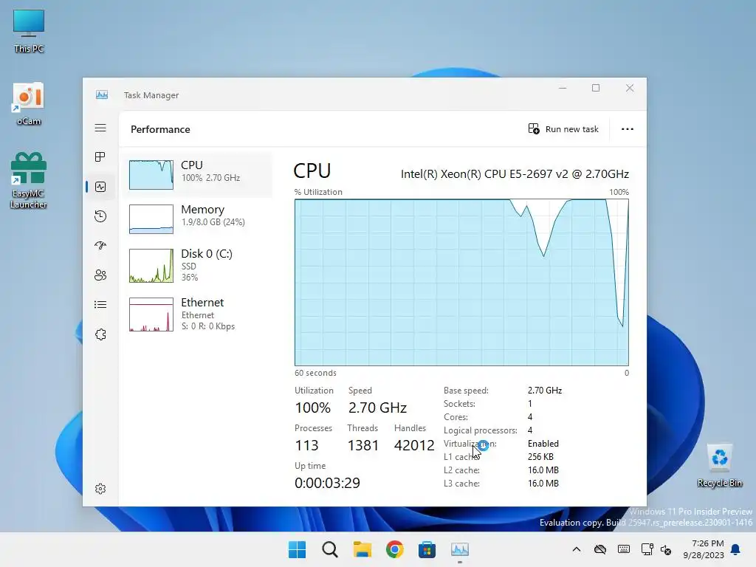Open the Task Manager hamburger navigation menu

(x=100, y=128)
